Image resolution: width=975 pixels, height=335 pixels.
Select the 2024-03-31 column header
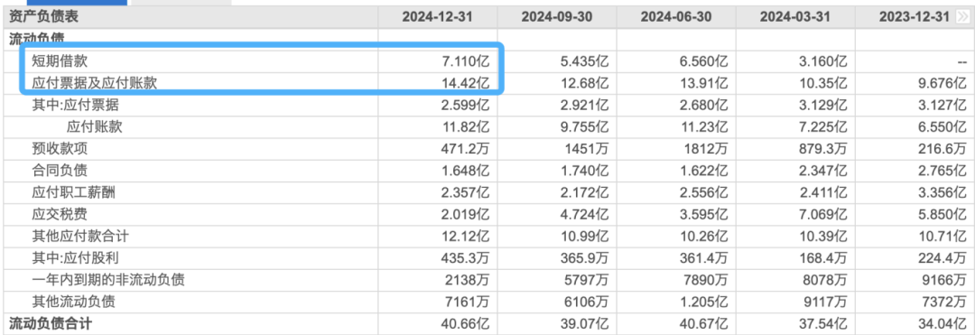tap(795, 17)
